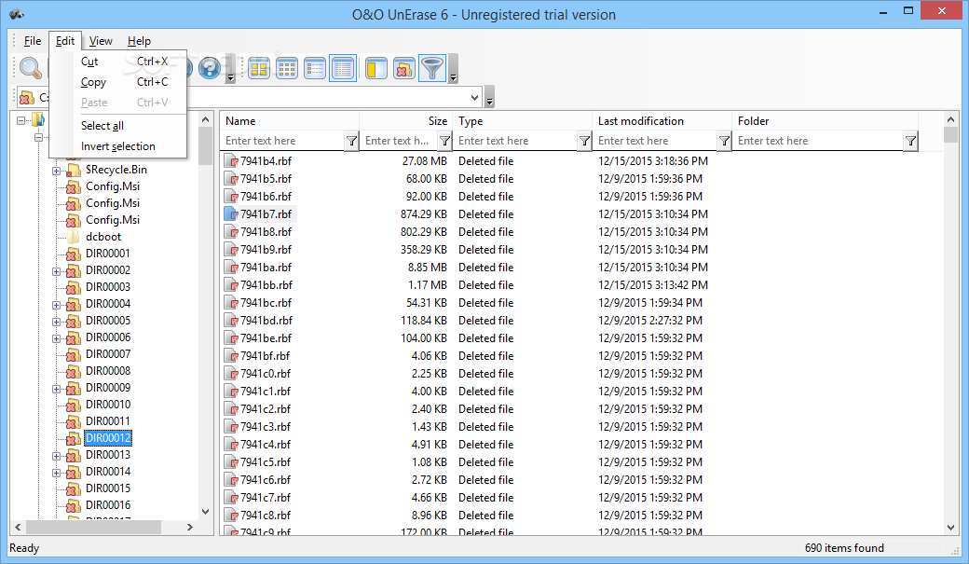Sort by the Folder column header
The image size is (969, 564).
click(x=826, y=121)
